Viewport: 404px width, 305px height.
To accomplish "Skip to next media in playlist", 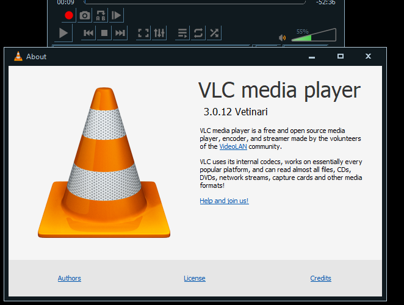I will (x=120, y=33).
